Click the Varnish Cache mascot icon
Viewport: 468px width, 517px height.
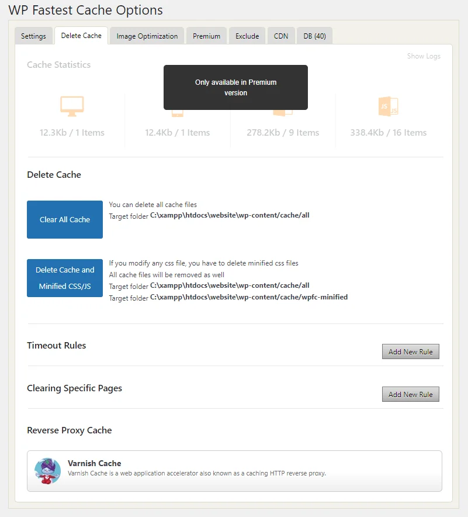pyautogui.click(x=48, y=471)
